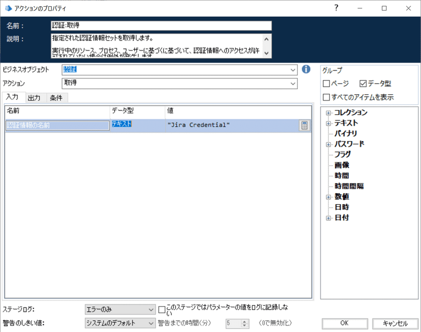Click the 認証情報の名前 parameter name cell
Image resolution: width=421 pixels, height=332 pixels.
57,125
